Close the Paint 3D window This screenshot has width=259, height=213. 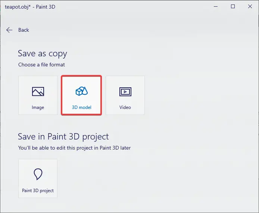pyautogui.click(x=250, y=7)
